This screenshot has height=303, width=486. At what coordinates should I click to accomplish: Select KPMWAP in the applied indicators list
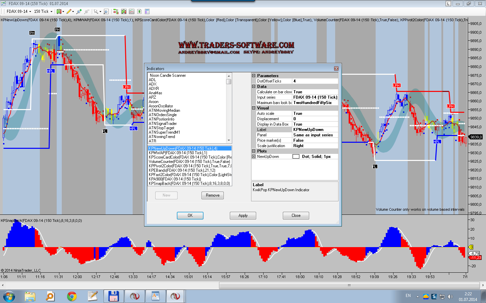pos(178,153)
